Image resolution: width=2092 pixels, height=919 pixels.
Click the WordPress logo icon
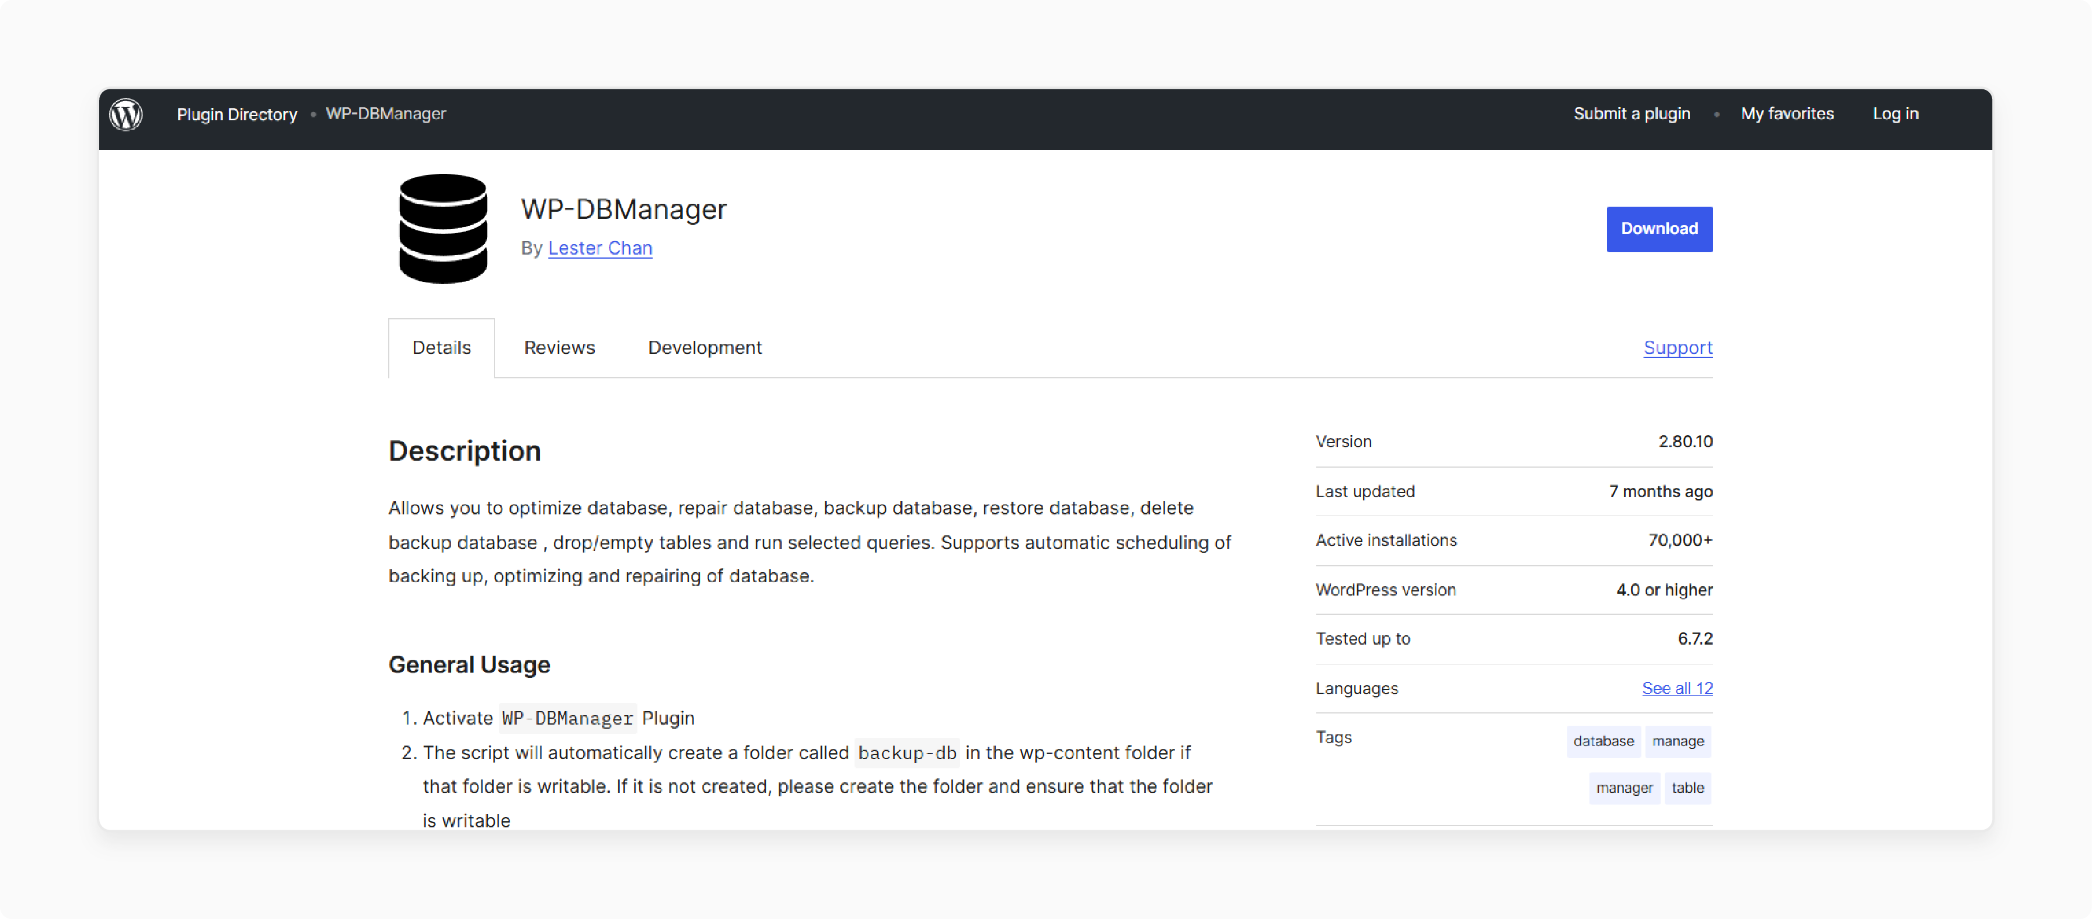126,114
